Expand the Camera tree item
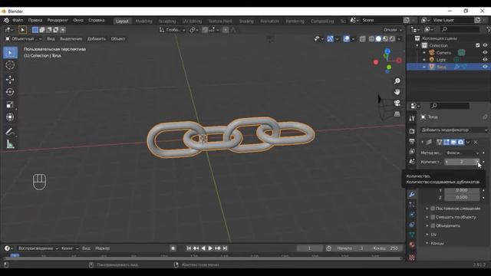The height and width of the screenshot is (276, 491). 424,53
